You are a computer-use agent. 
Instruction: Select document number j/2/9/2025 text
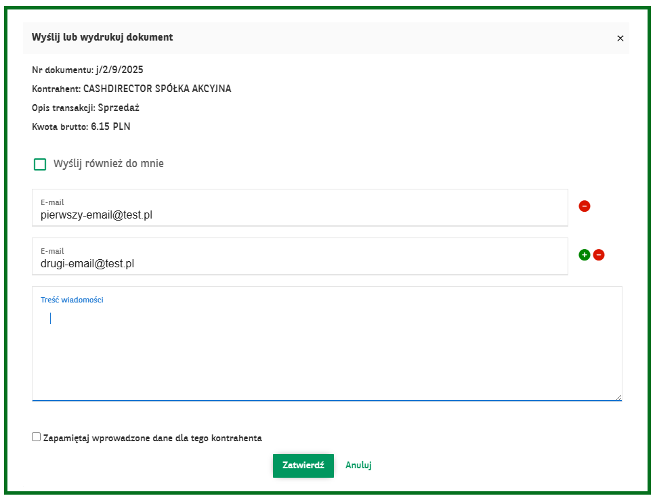pyautogui.click(x=119, y=70)
